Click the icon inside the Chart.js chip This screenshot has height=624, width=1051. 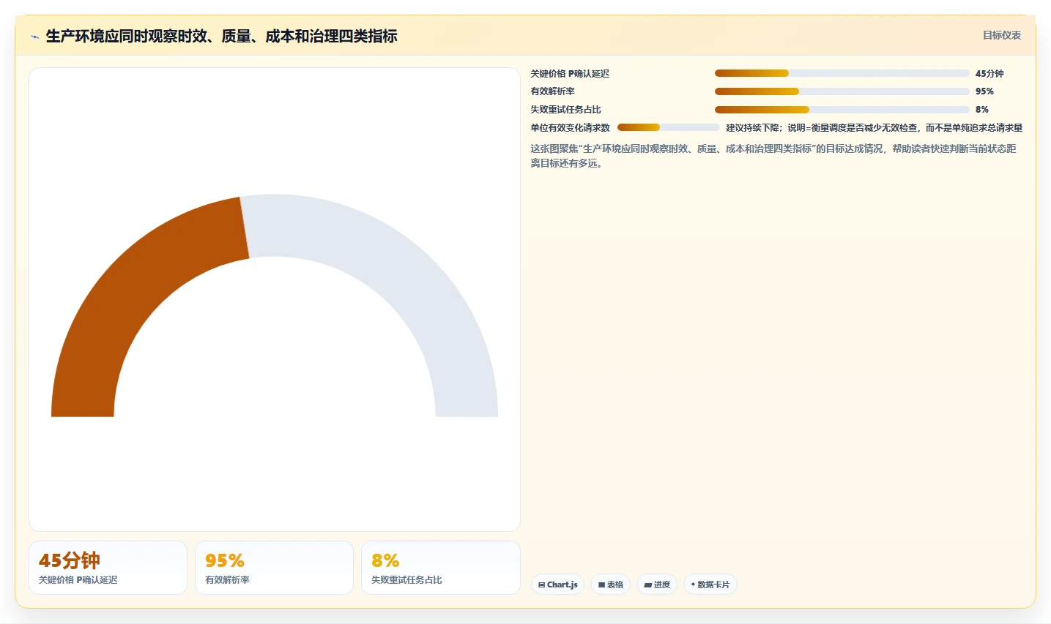[x=541, y=585]
